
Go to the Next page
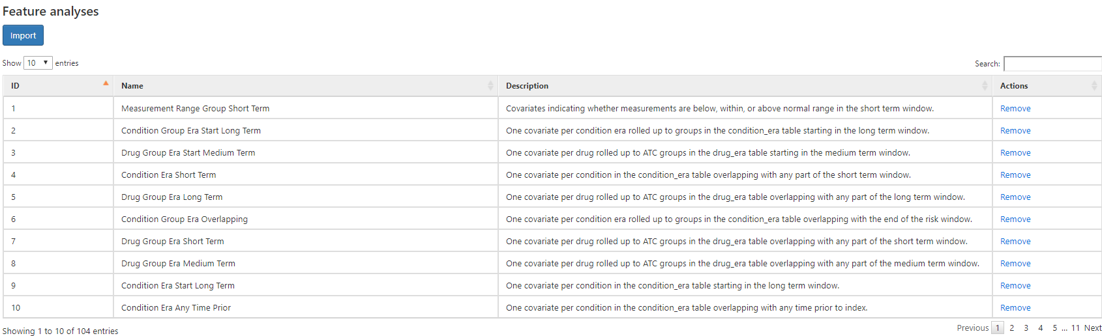1093,328
